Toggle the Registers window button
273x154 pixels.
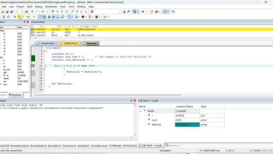pos(53,17)
